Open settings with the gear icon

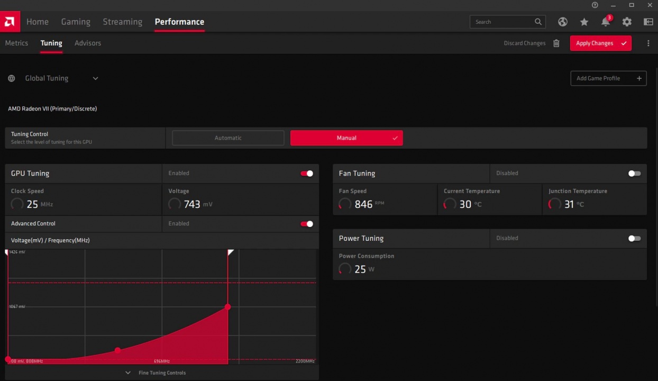[627, 22]
